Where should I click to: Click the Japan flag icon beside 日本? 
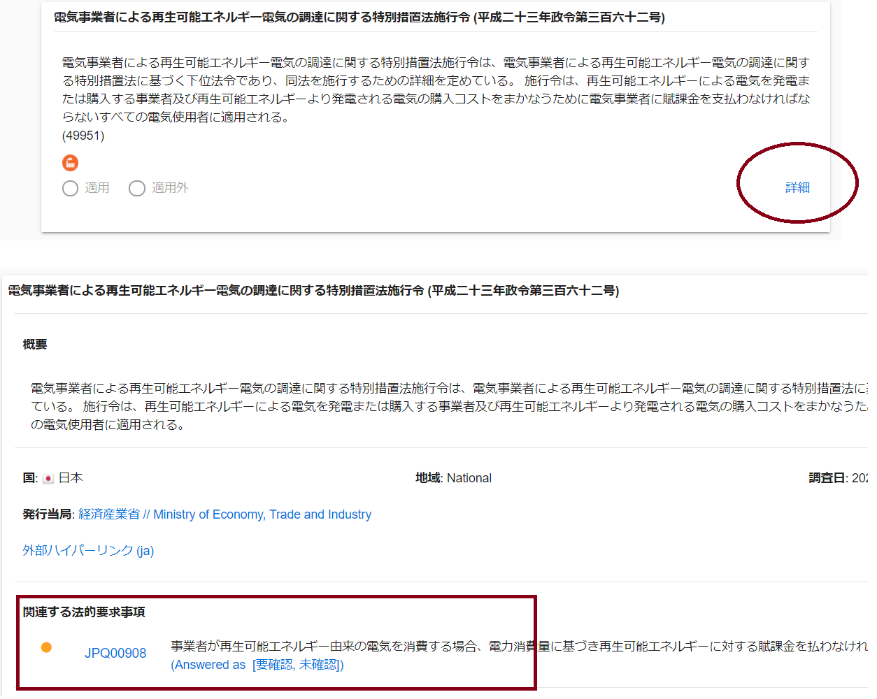pyautogui.click(x=48, y=479)
